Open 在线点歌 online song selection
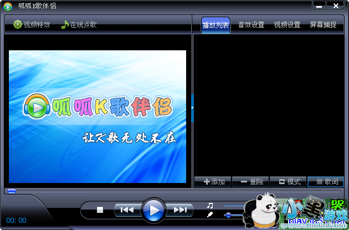 click(79, 24)
